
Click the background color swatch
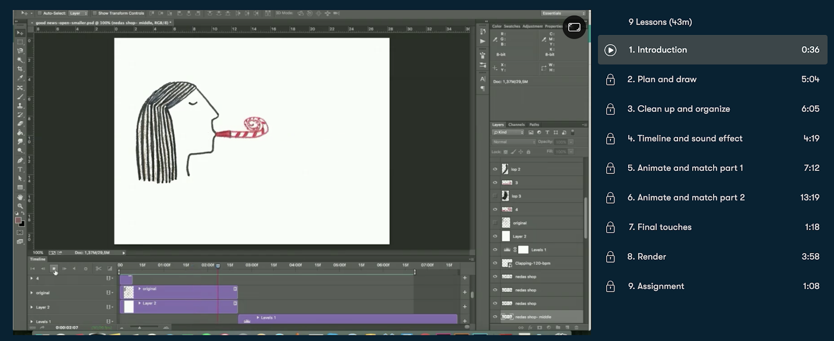22,224
